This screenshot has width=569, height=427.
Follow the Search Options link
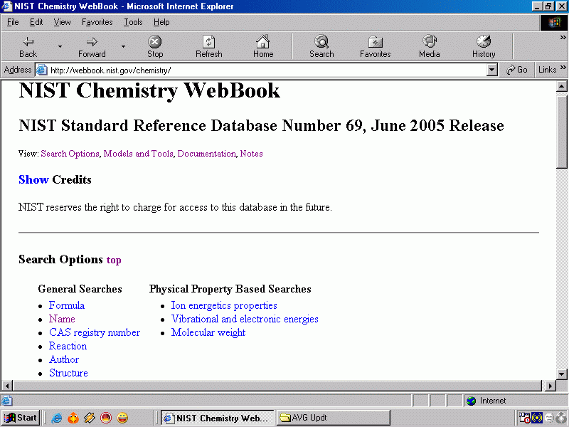[70, 154]
